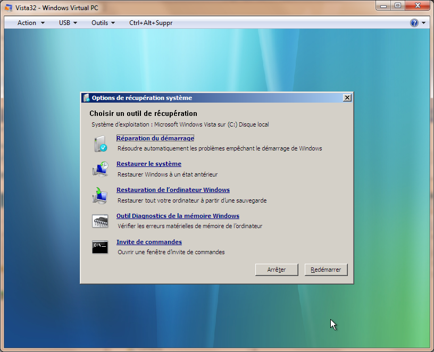This screenshot has width=434, height=352.
Task: Click the recovery options dialog title icon
Action: 87,98
